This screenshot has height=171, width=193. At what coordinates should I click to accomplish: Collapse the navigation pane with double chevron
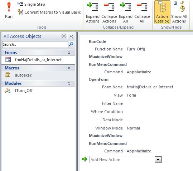tap(71, 36)
